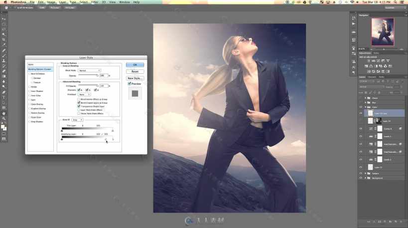
Task: Select the Type tool
Action: (3, 97)
